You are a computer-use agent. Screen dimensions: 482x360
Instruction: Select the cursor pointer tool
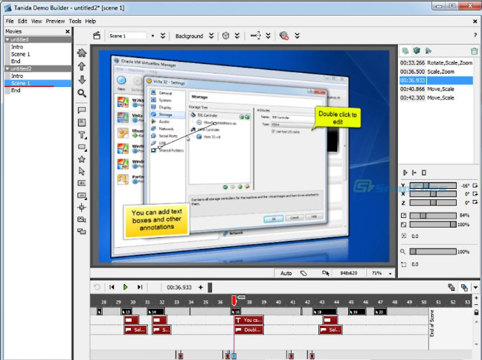coord(82,171)
